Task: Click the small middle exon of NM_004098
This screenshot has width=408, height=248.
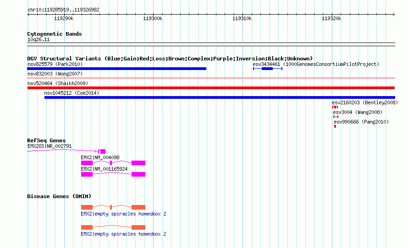Action: point(111,163)
